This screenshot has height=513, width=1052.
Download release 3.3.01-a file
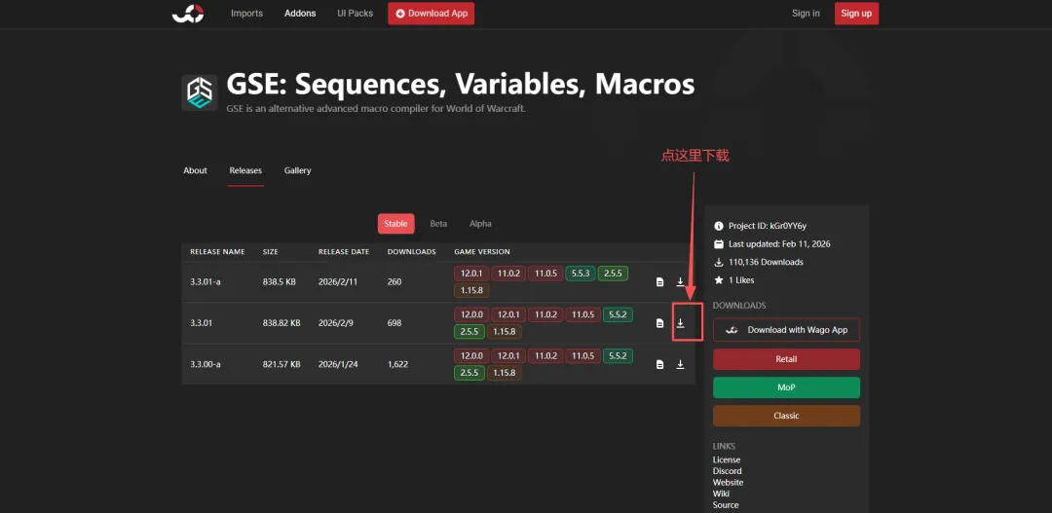coord(680,282)
